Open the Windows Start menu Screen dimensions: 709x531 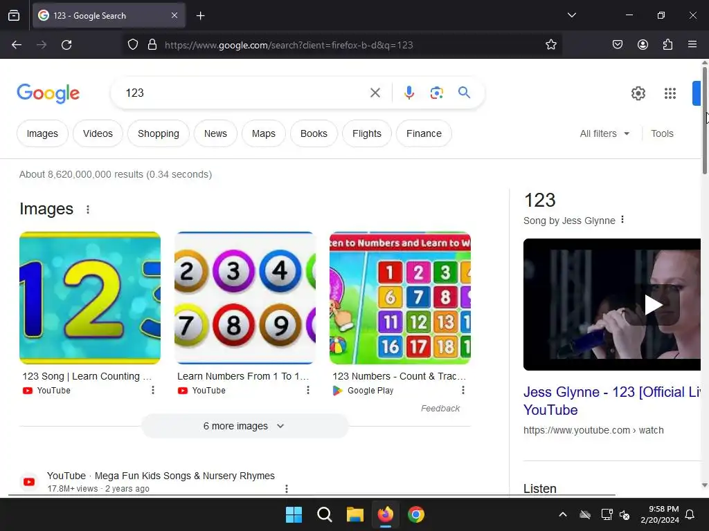tap(294, 514)
